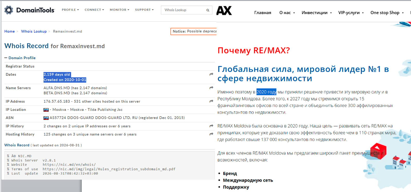
Task: Click the share arrow in the Hosting History row
Action: 211,134
